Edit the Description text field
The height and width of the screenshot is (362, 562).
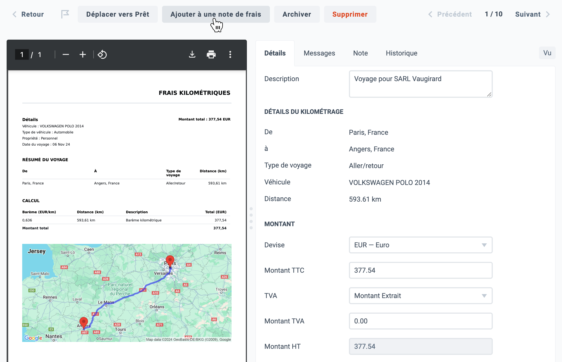tap(421, 84)
